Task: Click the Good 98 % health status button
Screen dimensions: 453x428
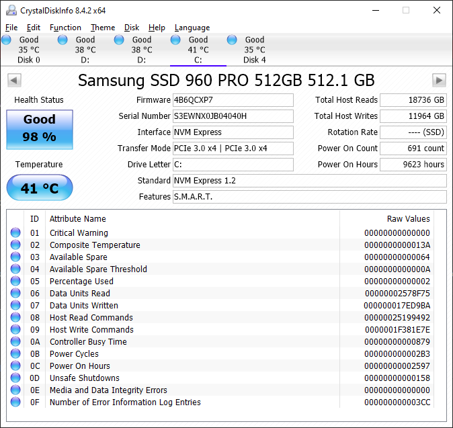Action: 40,128
